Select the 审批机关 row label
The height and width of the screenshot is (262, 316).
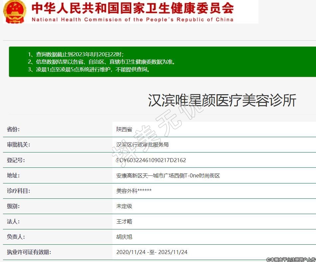[x=18, y=145]
